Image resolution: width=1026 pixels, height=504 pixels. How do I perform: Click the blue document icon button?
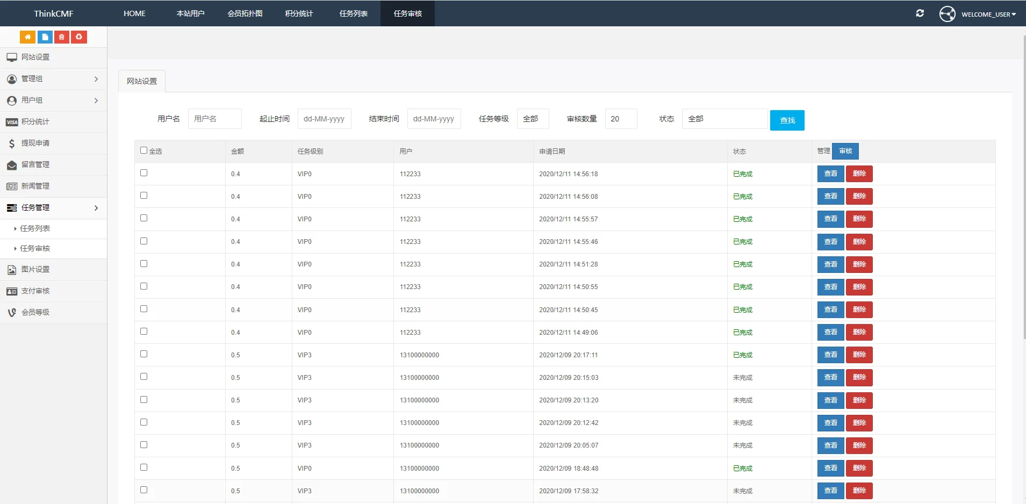(45, 37)
